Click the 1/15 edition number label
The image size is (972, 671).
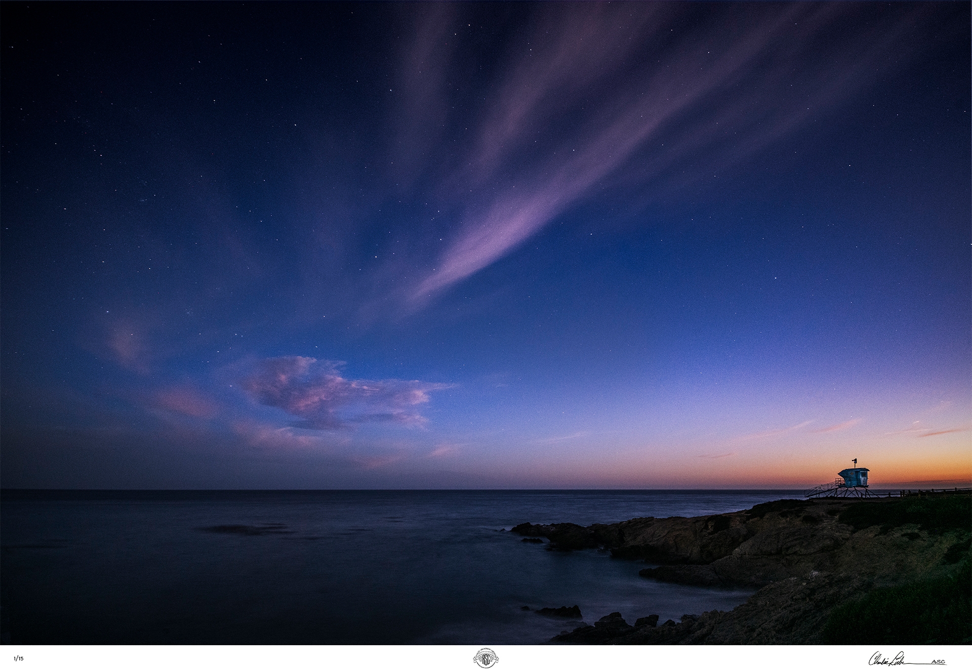[19, 658]
